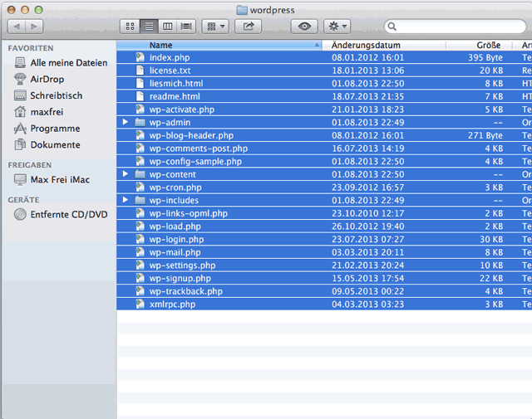Sort by the Name column header
The image size is (532, 419).
coord(219,45)
